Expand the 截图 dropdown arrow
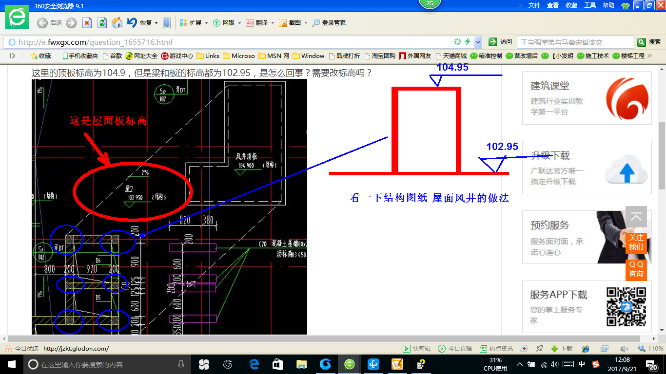 (306, 23)
